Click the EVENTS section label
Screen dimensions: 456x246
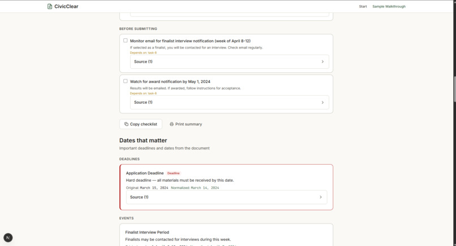[x=127, y=218]
